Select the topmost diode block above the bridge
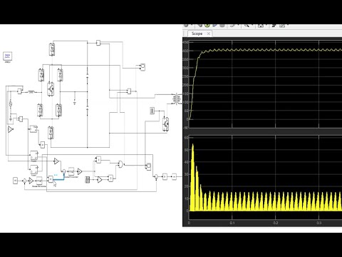The image size is (342, 257). (x=52, y=49)
